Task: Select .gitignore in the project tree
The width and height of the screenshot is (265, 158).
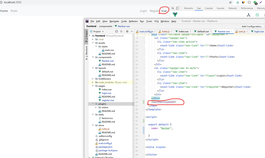Action: click(104, 140)
